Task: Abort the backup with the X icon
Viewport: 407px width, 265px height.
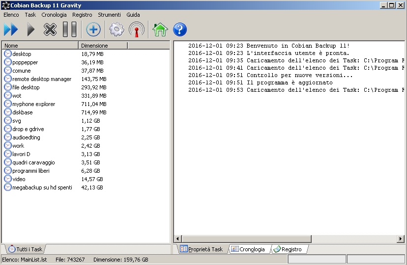Action: point(50,29)
